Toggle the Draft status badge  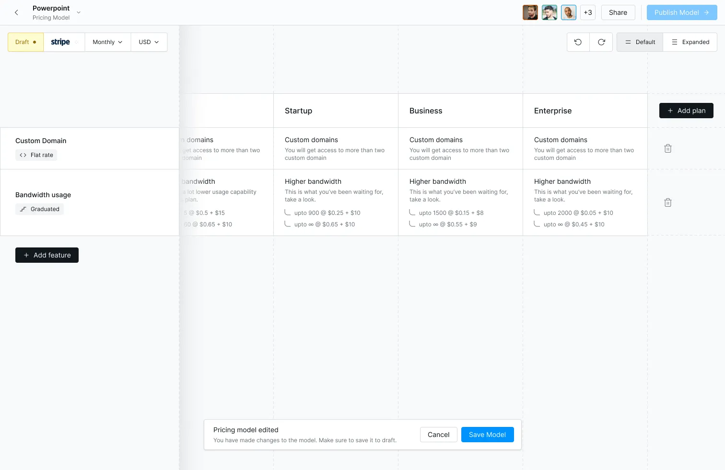point(26,42)
